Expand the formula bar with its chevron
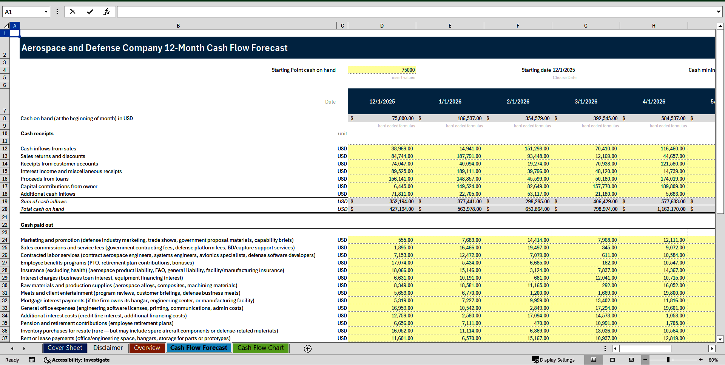The width and height of the screenshot is (725, 365). 719,11
